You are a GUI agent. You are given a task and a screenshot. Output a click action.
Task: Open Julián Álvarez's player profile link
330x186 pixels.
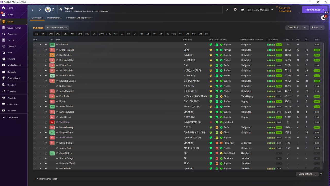[66, 107]
